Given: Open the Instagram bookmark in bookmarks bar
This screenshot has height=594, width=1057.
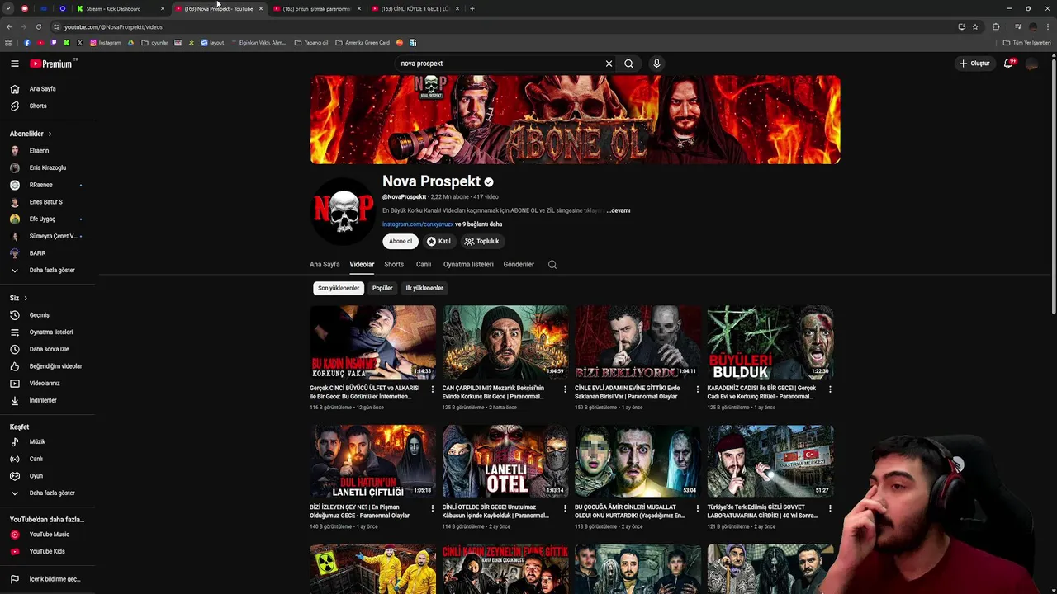Looking at the screenshot, I should pos(105,42).
